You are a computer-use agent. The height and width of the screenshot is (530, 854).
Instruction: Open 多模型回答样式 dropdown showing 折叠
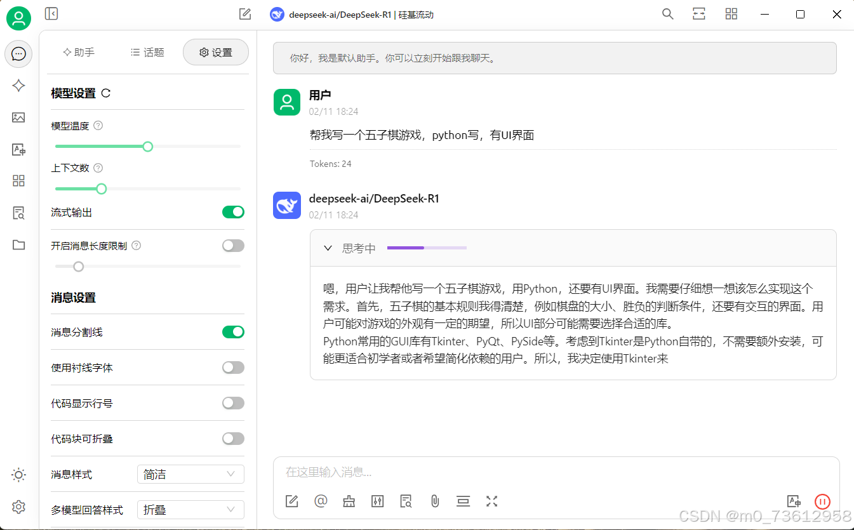coord(190,510)
